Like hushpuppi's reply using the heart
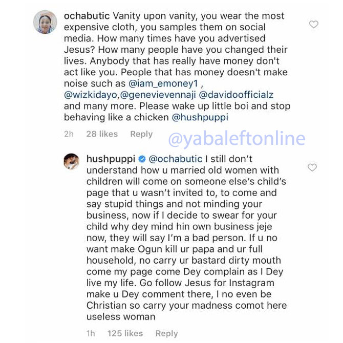This screenshot has width=343, height=343. (x=312, y=167)
